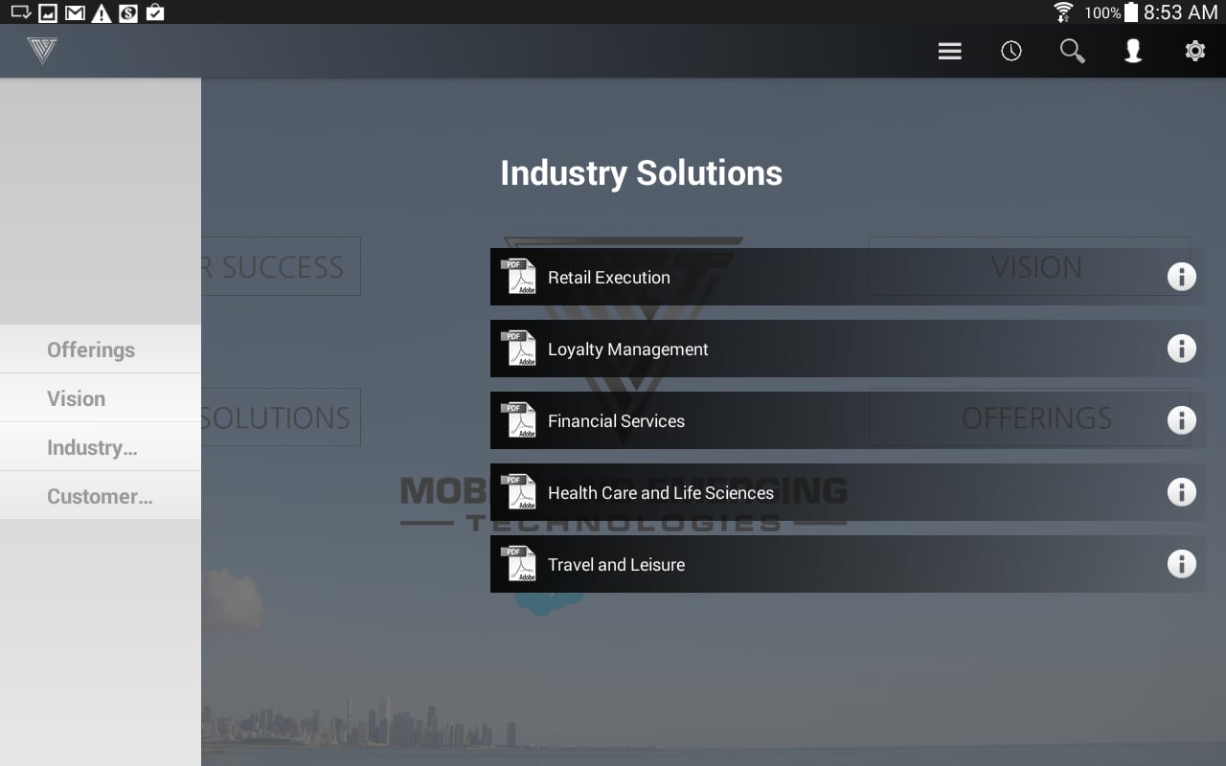Screen dimensions: 1226x766
Task: Open the Retail Execution document
Action: point(848,277)
